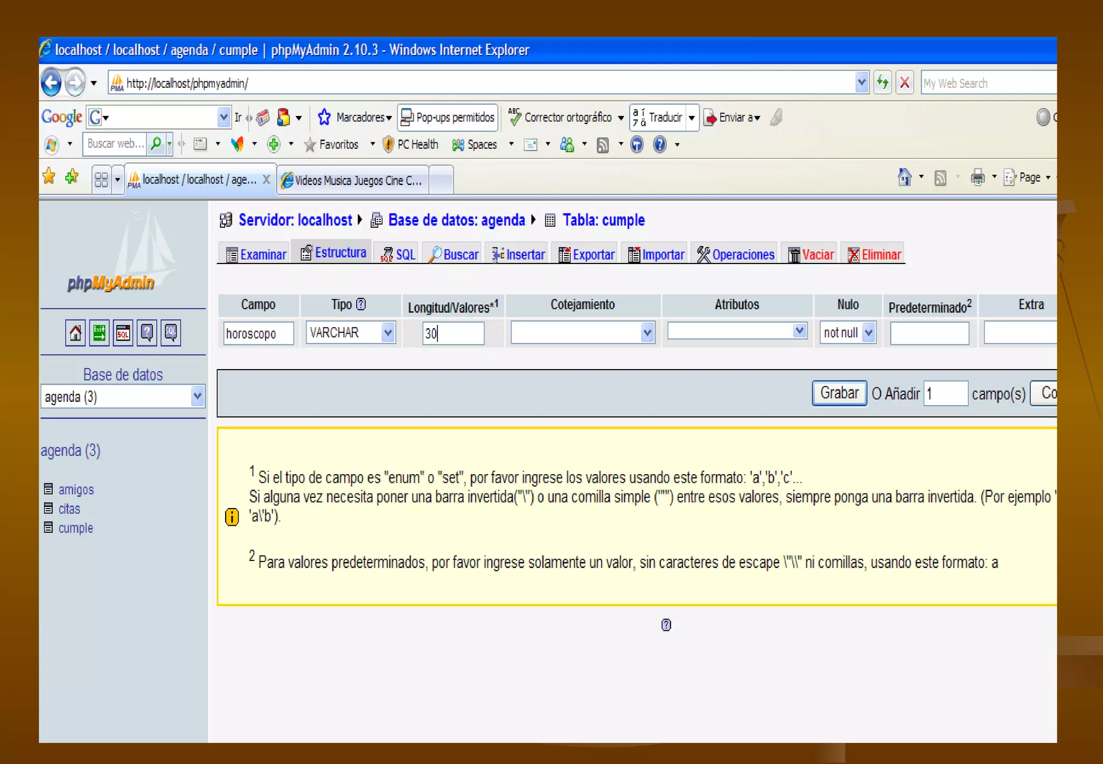Click the Tipo help icon in header

pos(361,304)
